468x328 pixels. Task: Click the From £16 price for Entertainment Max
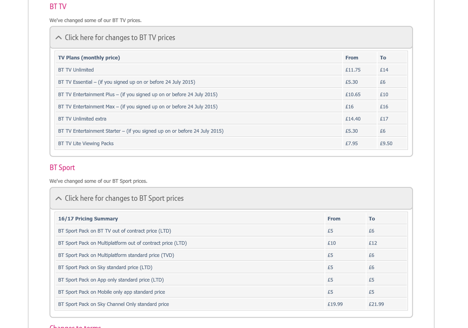(x=349, y=106)
